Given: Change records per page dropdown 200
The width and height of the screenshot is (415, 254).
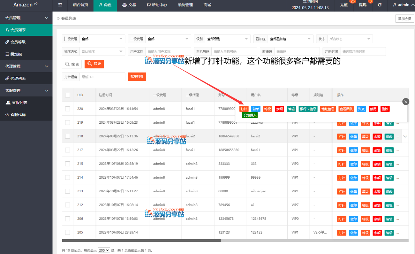Looking at the screenshot, I should [x=104, y=250].
